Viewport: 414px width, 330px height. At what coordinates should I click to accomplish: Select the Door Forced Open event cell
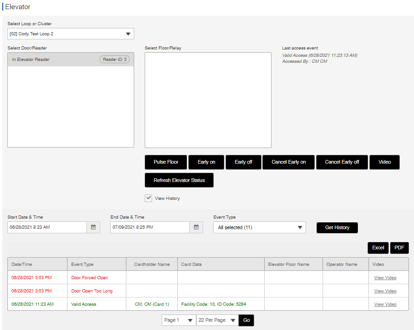coord(96,278)
